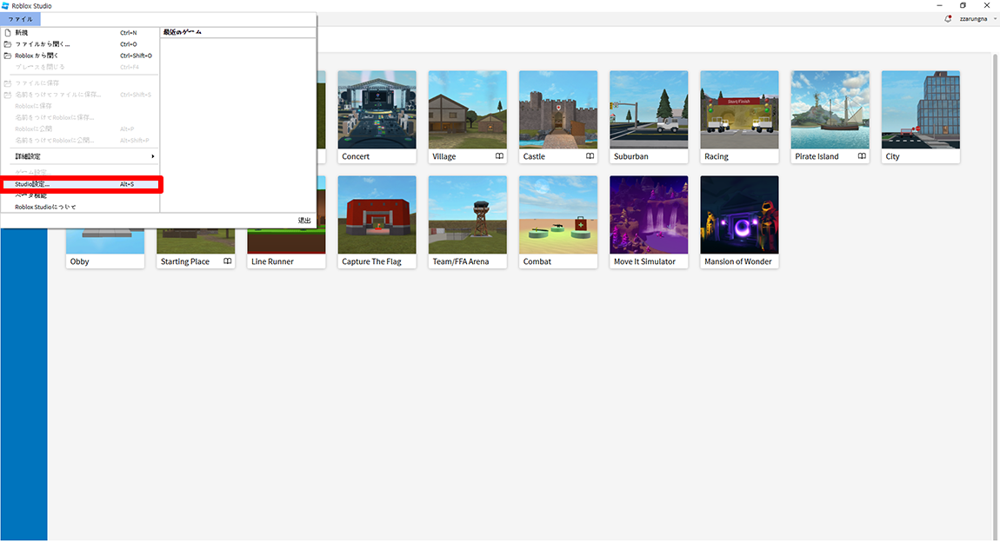This screenshot has height=541, width=1000.
Task: Close the Roblox Studio window
Action: click(x=987, y=6)
